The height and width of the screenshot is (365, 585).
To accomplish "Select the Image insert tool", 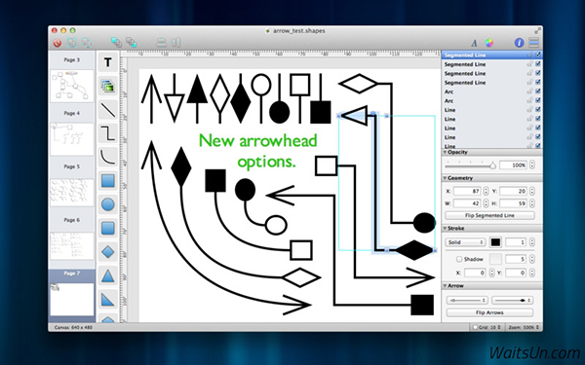I will 108,87.
